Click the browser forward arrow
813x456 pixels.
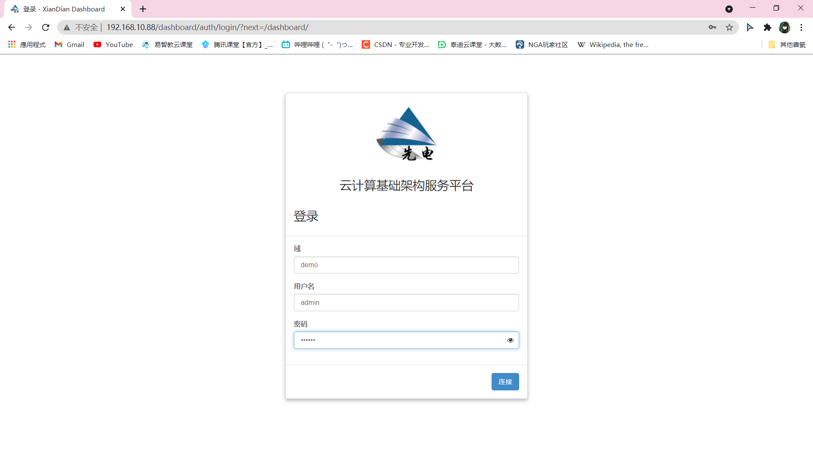click(28, 28)
